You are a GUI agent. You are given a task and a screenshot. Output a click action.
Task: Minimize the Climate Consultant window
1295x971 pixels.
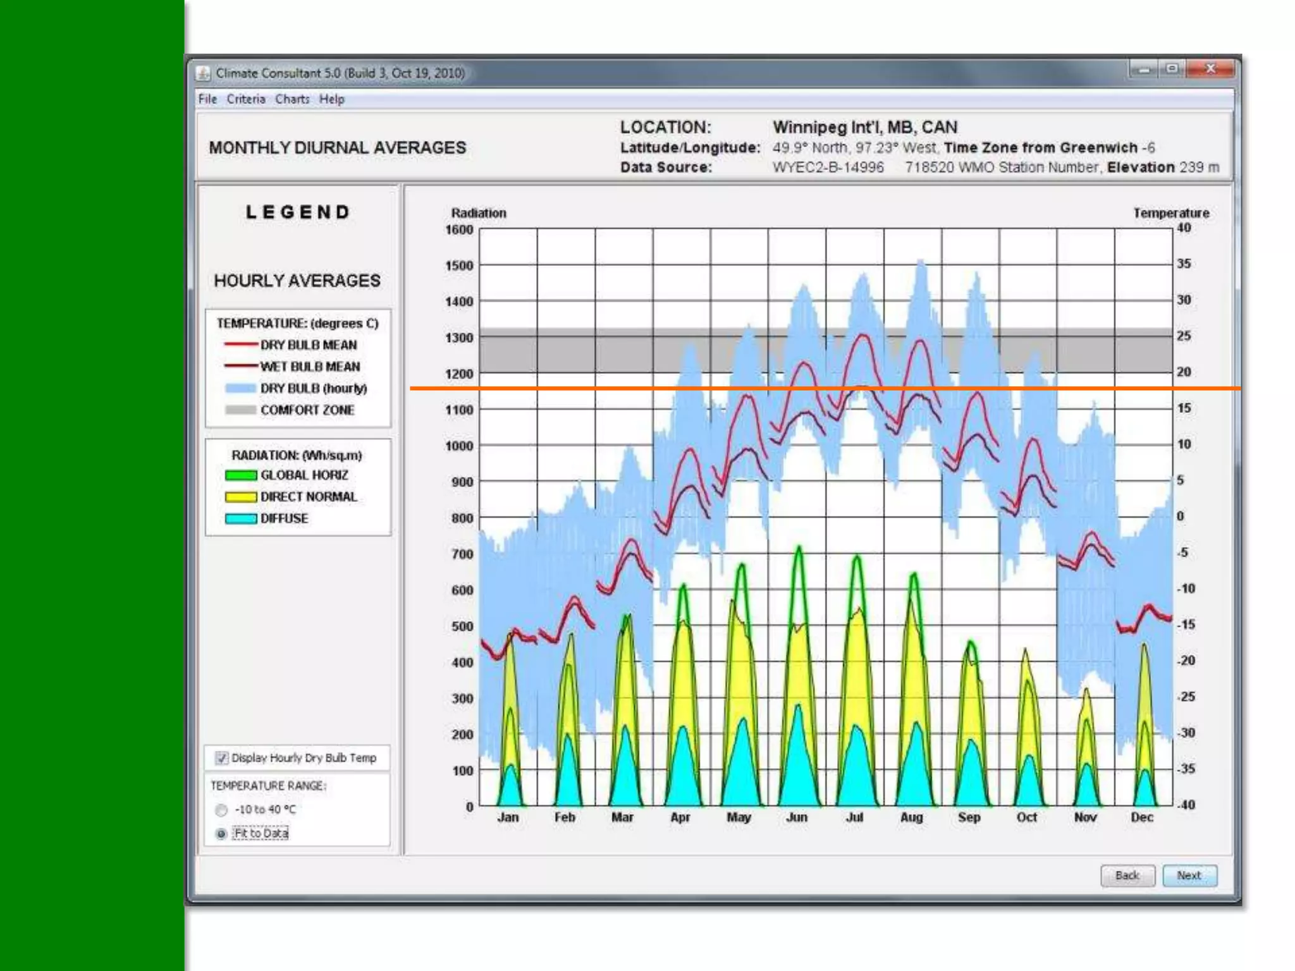(x=1143, y=68)
